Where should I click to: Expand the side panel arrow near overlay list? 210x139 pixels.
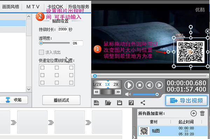[134, 137]
